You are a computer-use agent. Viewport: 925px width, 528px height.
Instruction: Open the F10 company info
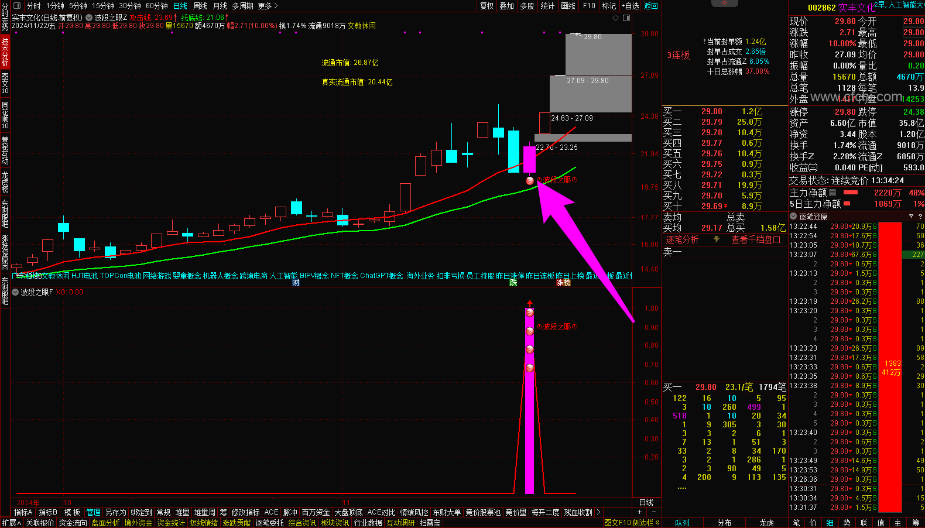point(590,6)
